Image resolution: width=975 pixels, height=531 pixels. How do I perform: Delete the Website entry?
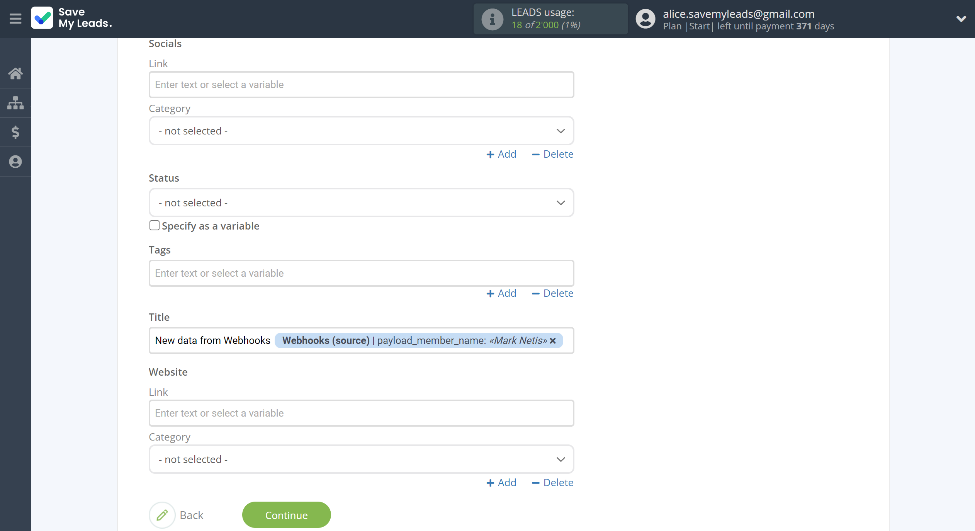coord(553,483)
